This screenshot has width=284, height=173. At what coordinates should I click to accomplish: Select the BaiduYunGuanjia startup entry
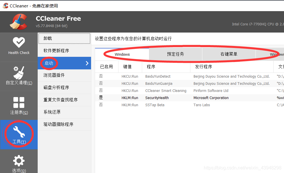(190, 84)
